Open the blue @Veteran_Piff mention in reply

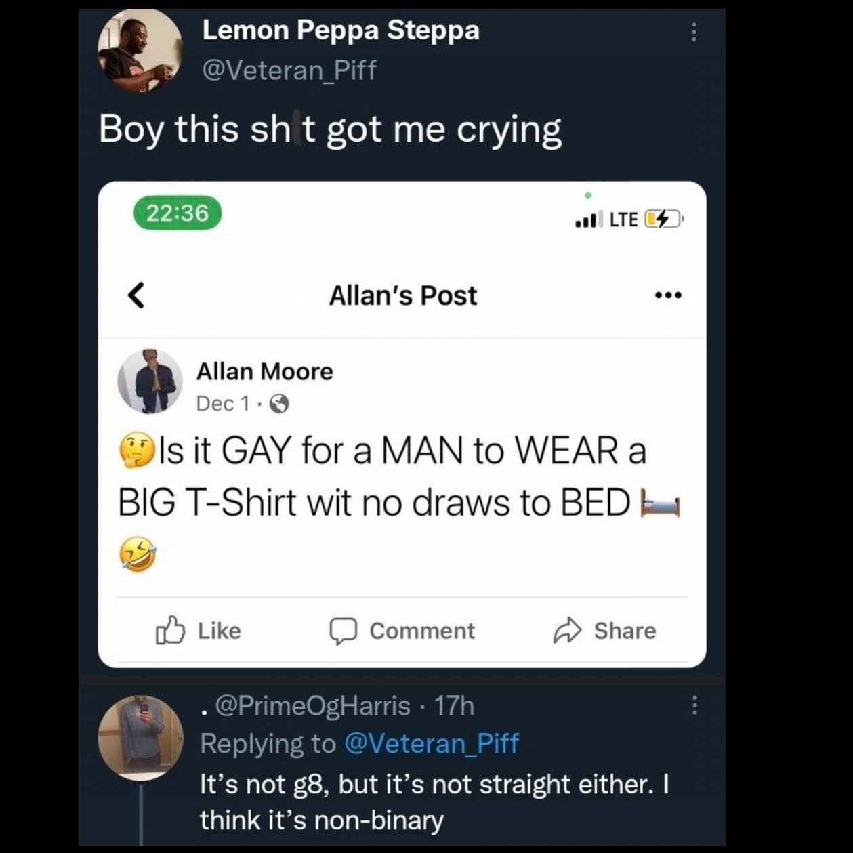(x=432, y=743)
